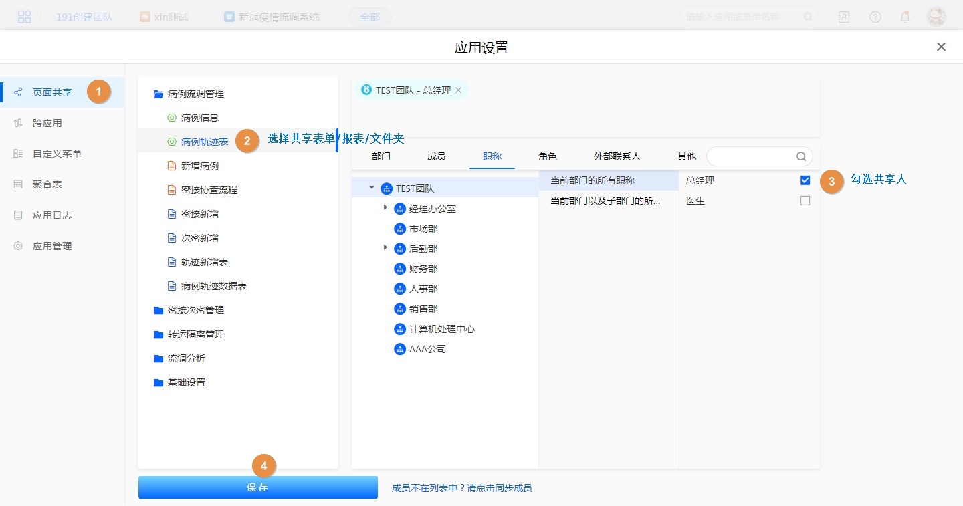Screen dimensions: 963x506
Task: Select 应用日志 in left sidebar
Action: [52, 215]
